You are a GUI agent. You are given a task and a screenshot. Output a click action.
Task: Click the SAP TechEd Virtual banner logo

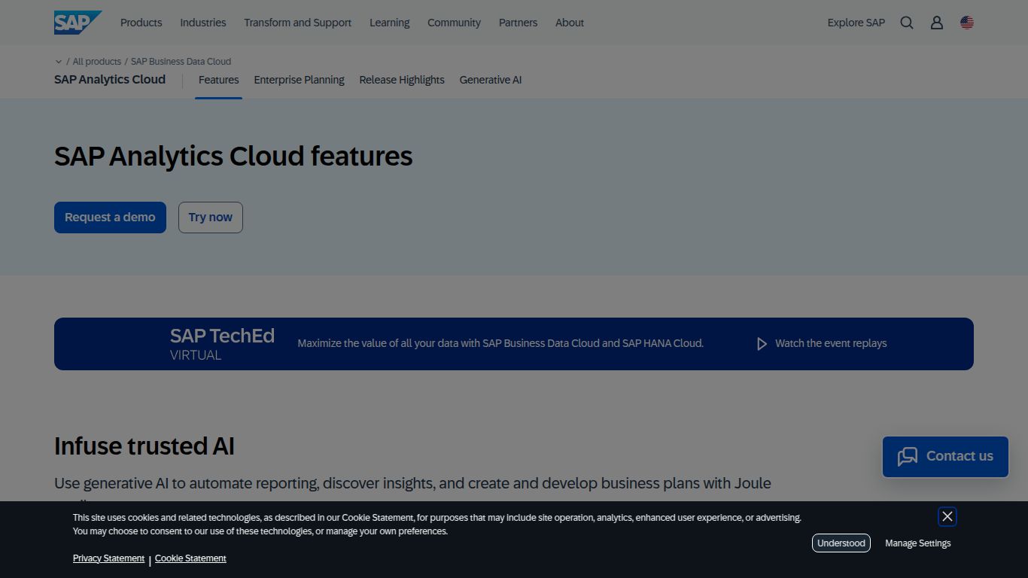pos(221,343)
